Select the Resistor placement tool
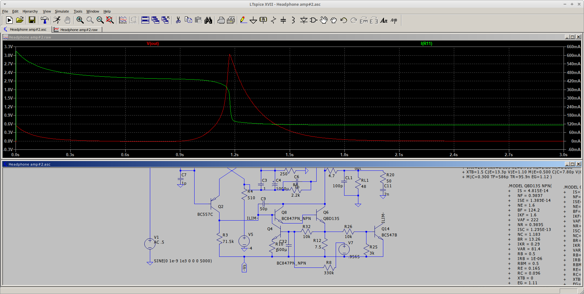584x294 pixels. coord(274,20)
